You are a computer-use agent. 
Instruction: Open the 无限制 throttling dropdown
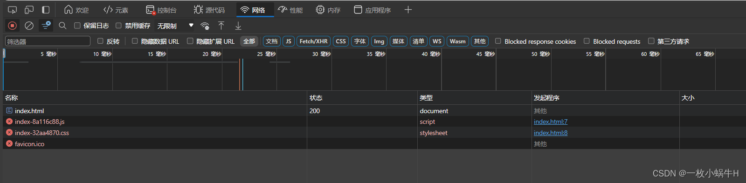coord(175,26)
